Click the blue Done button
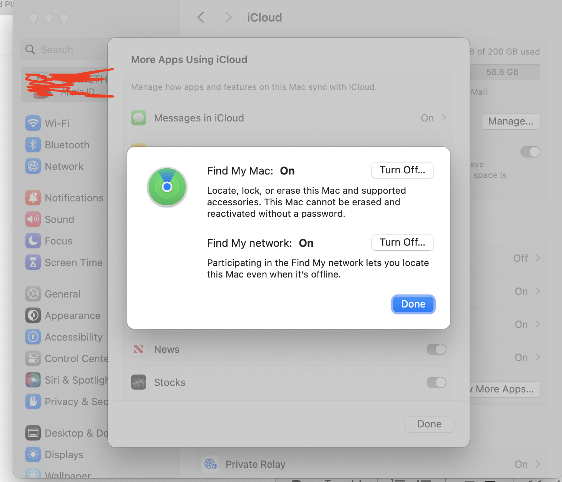 coord(413,304)
